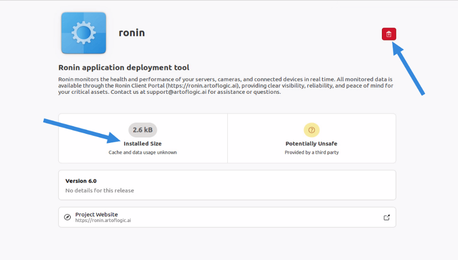Click the Provided by a third party text
This screenshot has width=458, height=260.
click(x=311, y=153)
